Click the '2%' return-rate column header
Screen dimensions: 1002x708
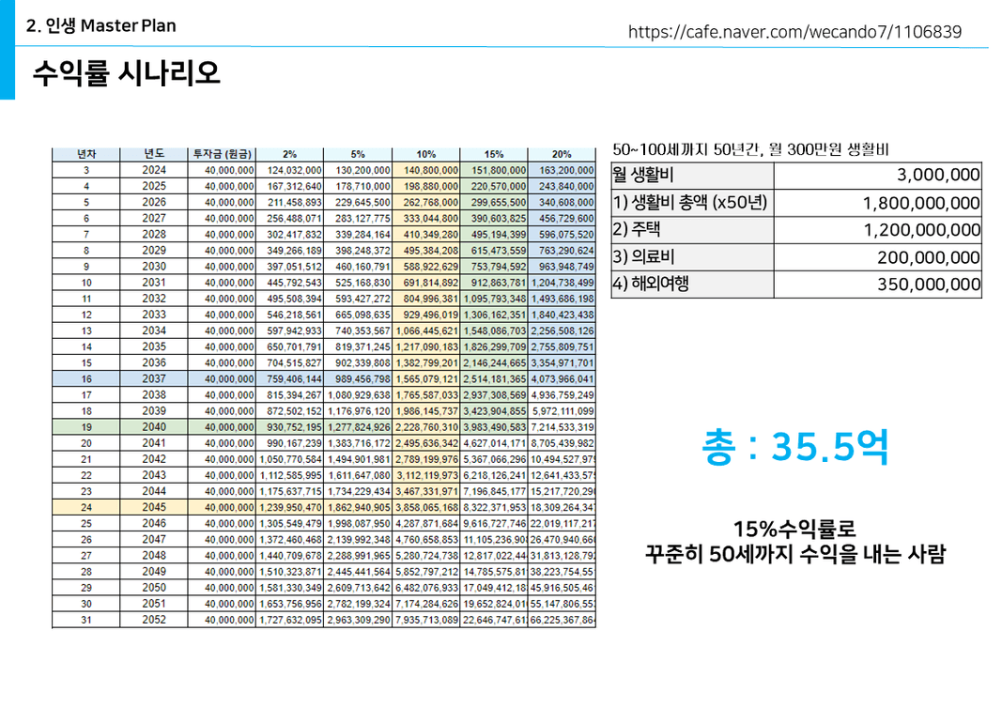pos(290,154)
